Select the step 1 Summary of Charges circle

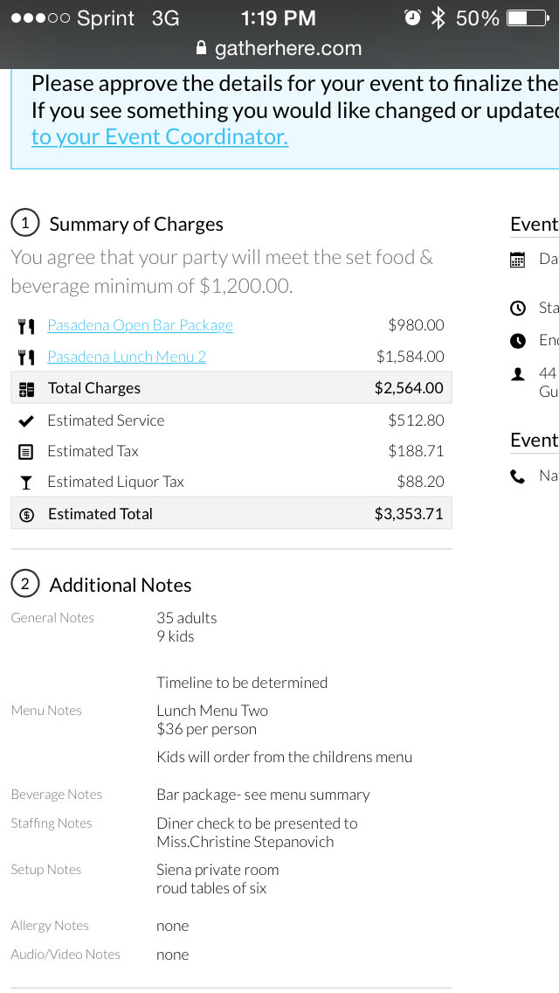coord(24,224)
